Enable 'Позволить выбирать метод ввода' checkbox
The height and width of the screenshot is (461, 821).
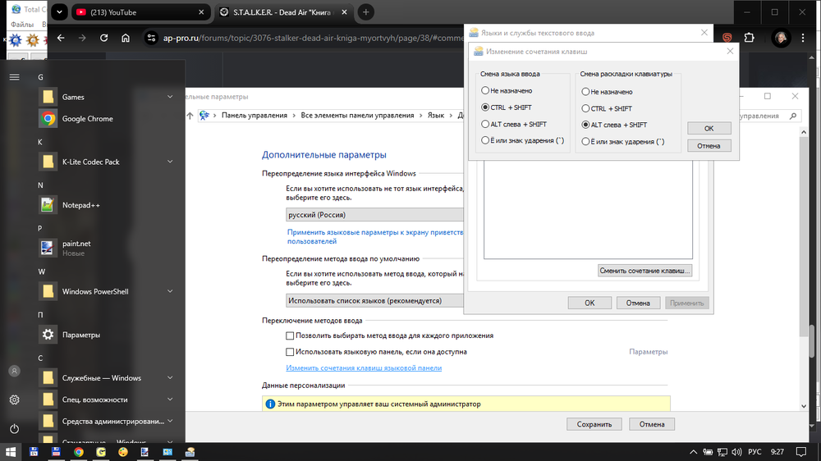[290, 335]
